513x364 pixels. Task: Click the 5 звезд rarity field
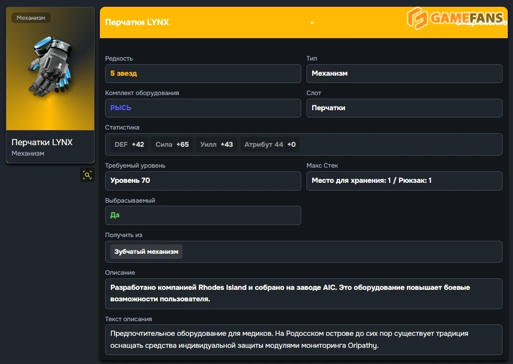(202, 74)
